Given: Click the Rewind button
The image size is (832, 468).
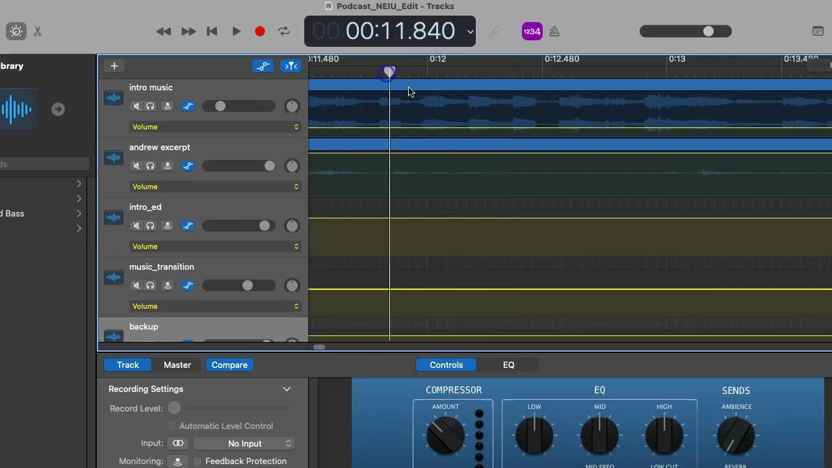Looking at the screenshot, I should (x=164, y=31).
